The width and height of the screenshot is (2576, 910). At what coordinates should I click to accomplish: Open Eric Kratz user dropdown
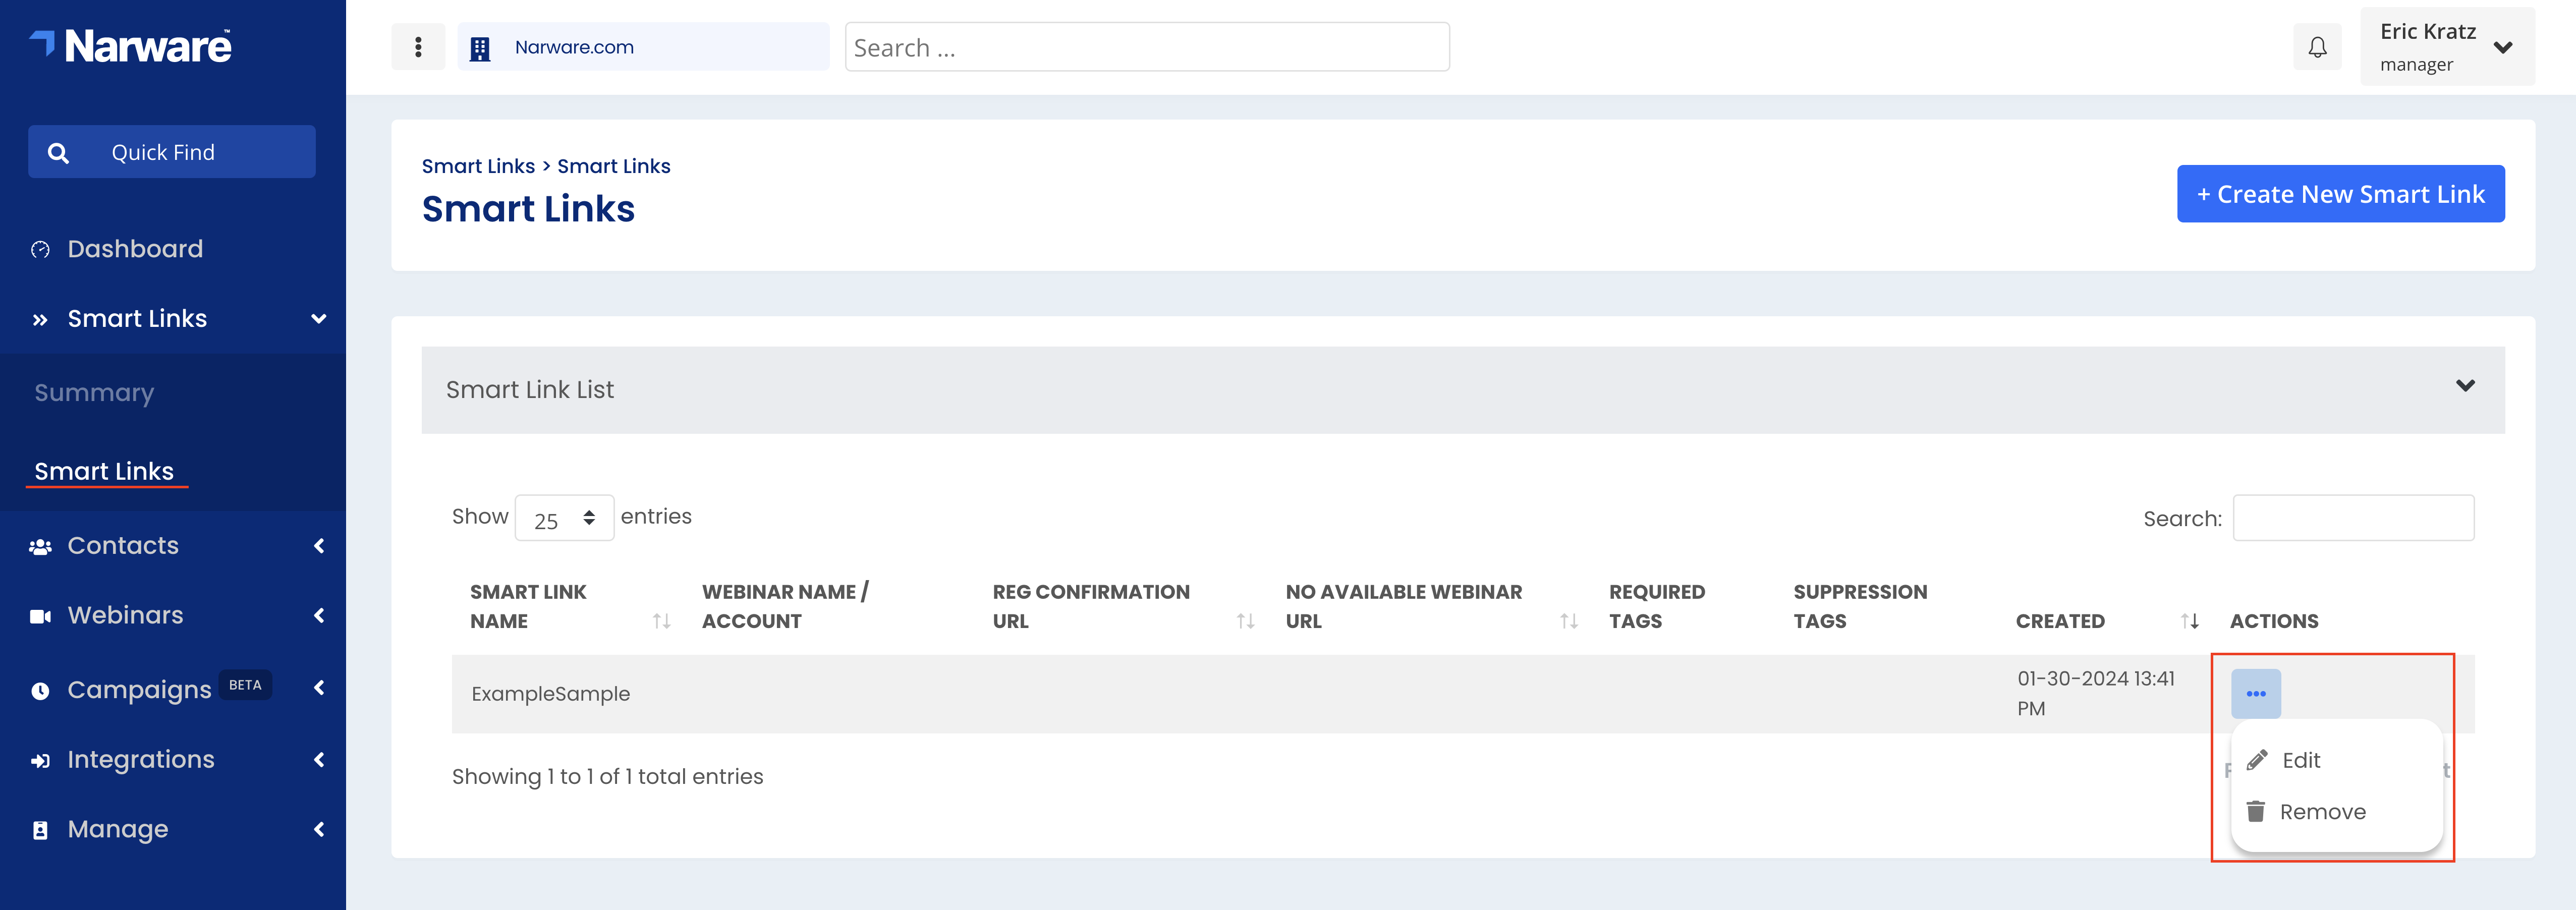(2447, 47)
